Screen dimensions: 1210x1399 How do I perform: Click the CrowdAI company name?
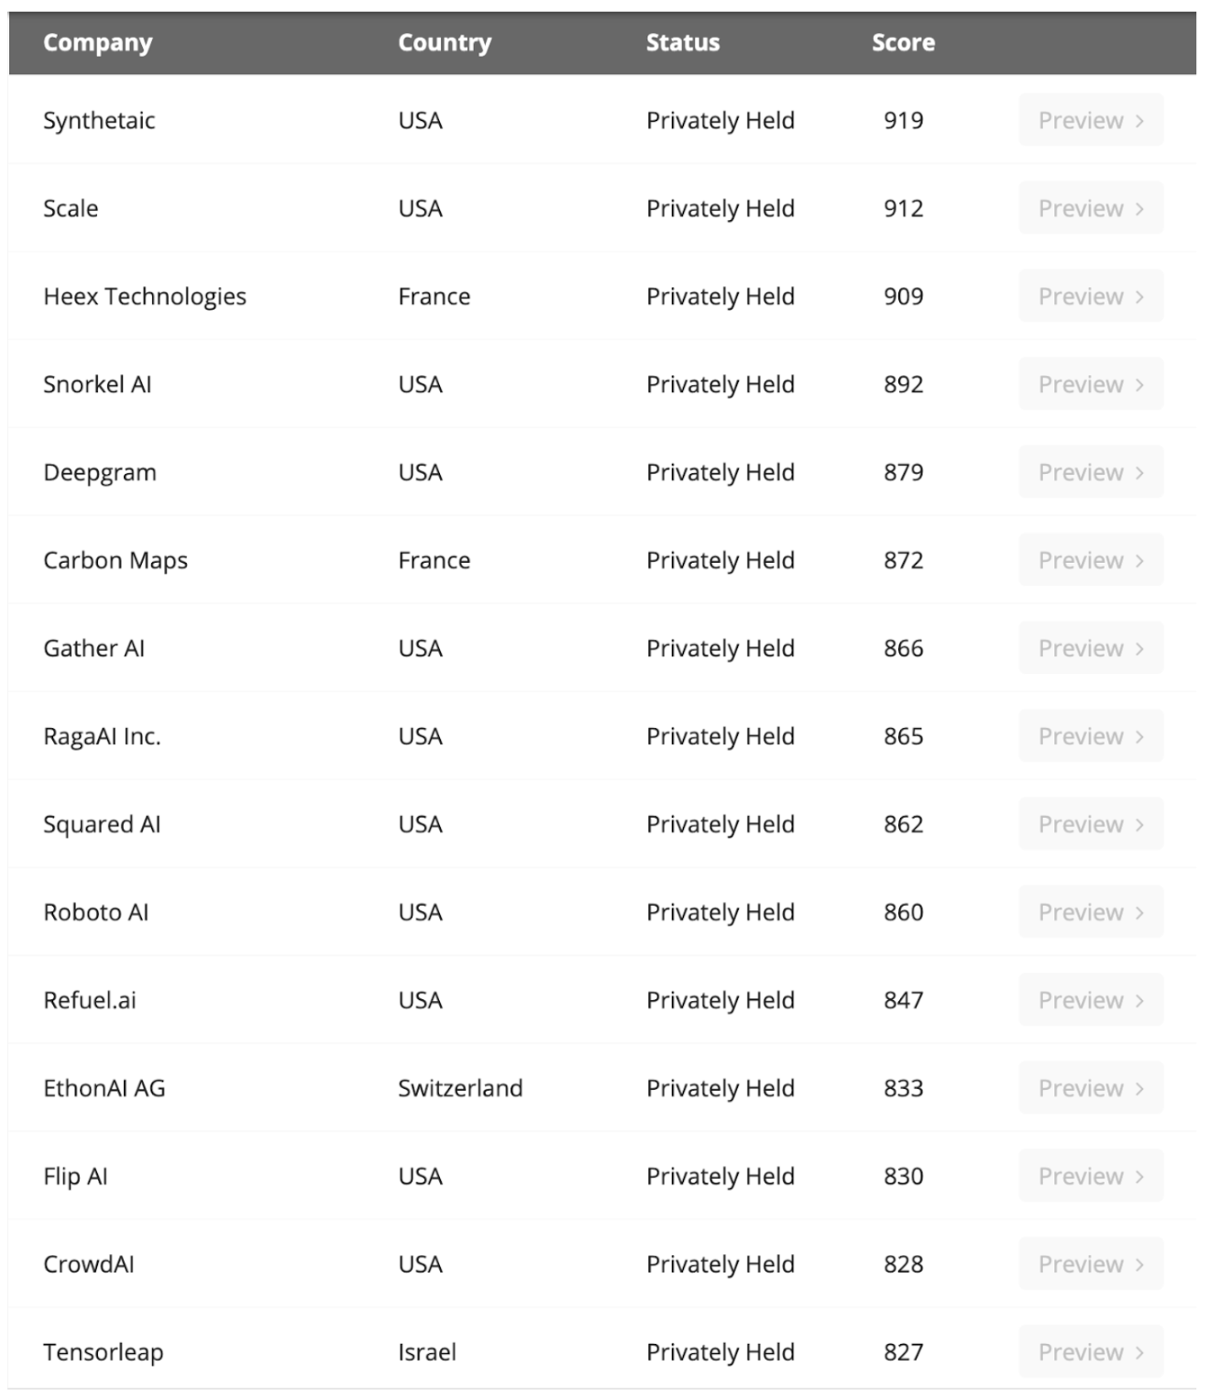point(89,1264)
